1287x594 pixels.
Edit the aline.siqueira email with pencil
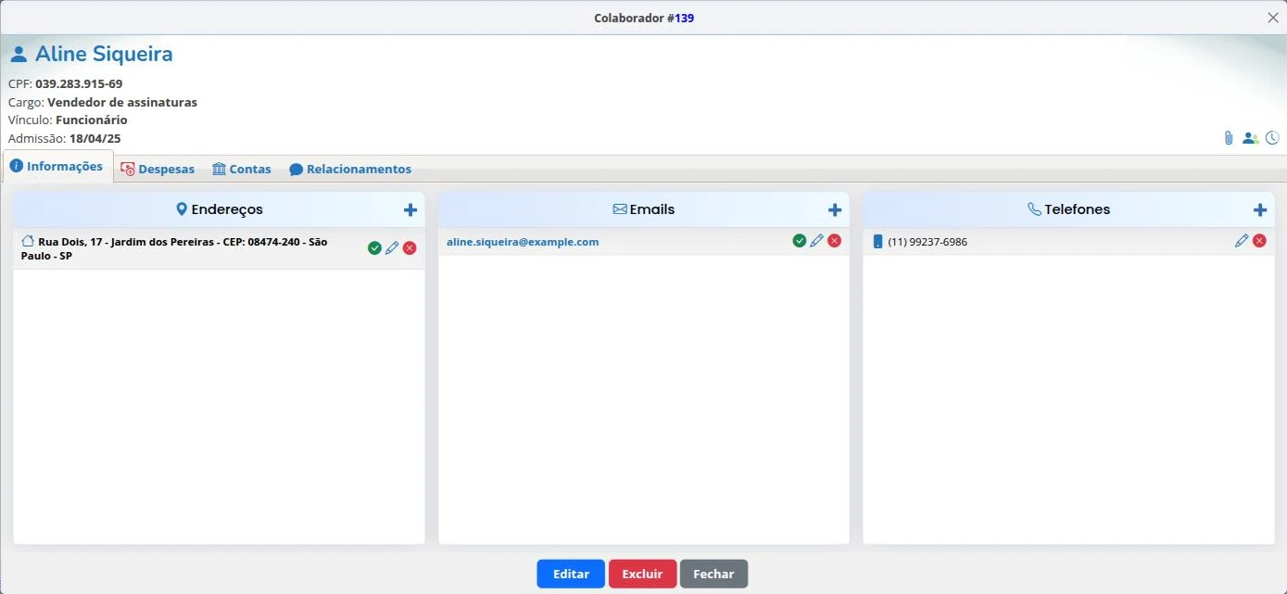(x=817, y=241)
